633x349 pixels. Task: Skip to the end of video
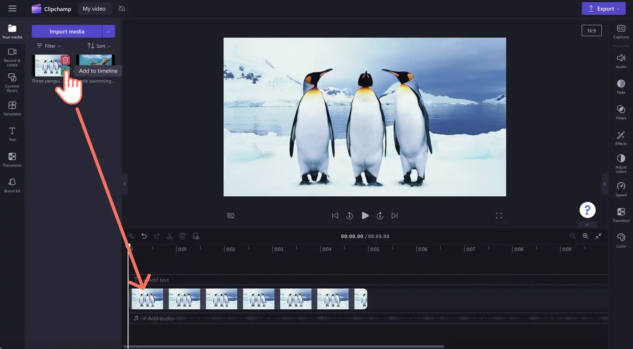(395, 216)
